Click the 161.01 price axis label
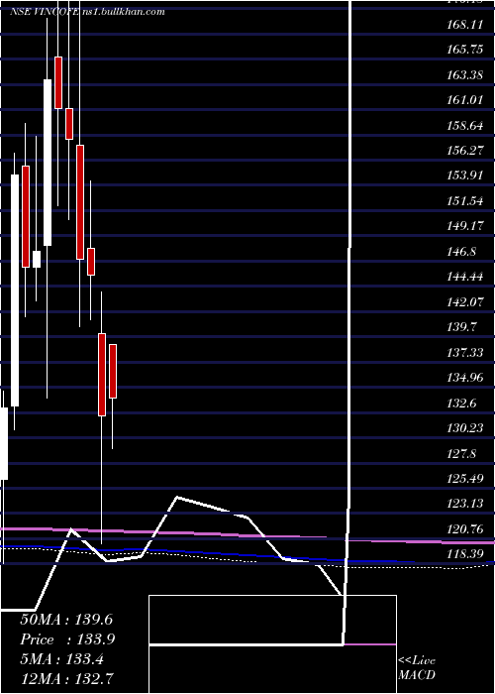 click(464, 100)
